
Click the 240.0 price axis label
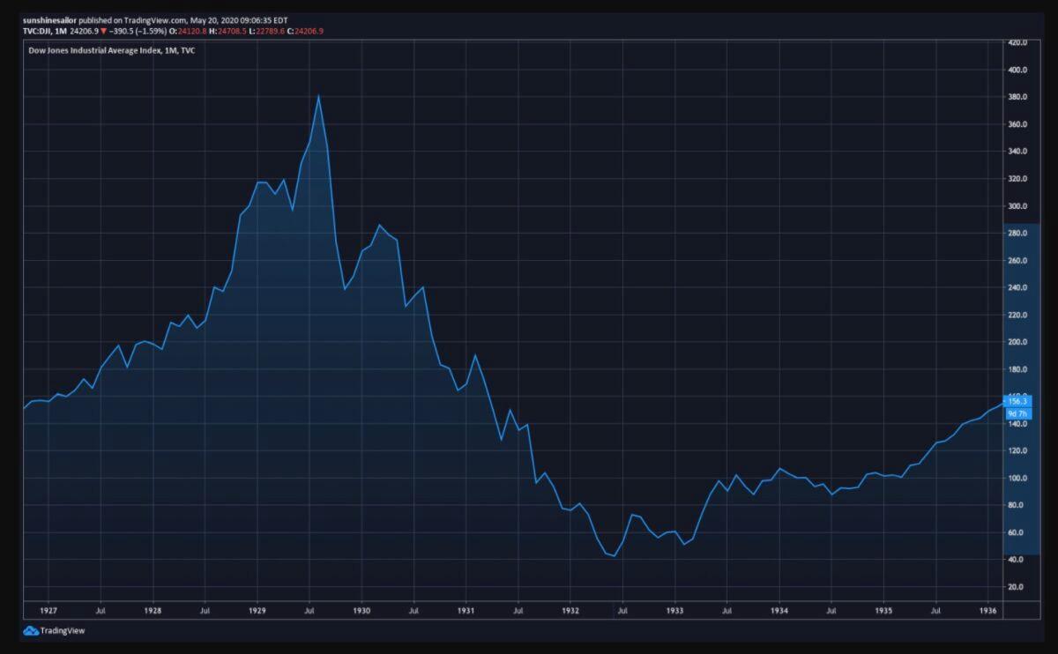pyautogui.click(x=1017, y=287)
